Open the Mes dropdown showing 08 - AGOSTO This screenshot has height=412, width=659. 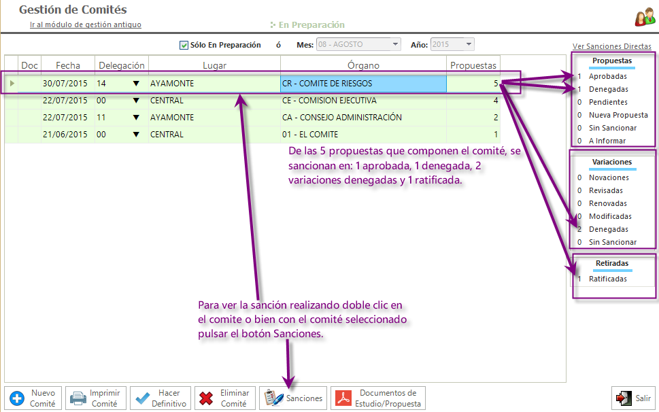(358, 44)
